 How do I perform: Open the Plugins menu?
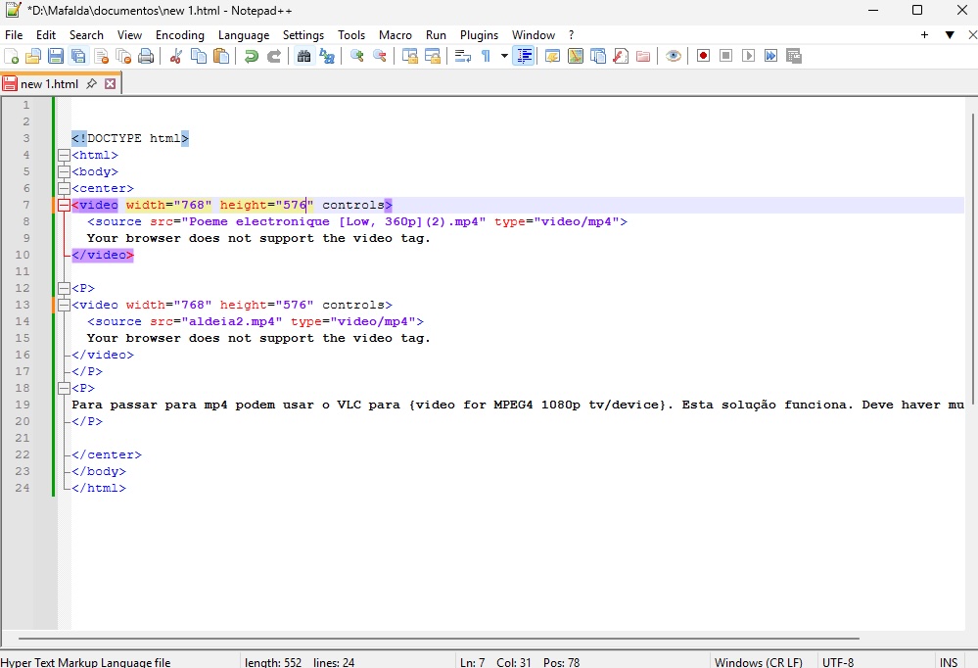click(x=479, y=34)
